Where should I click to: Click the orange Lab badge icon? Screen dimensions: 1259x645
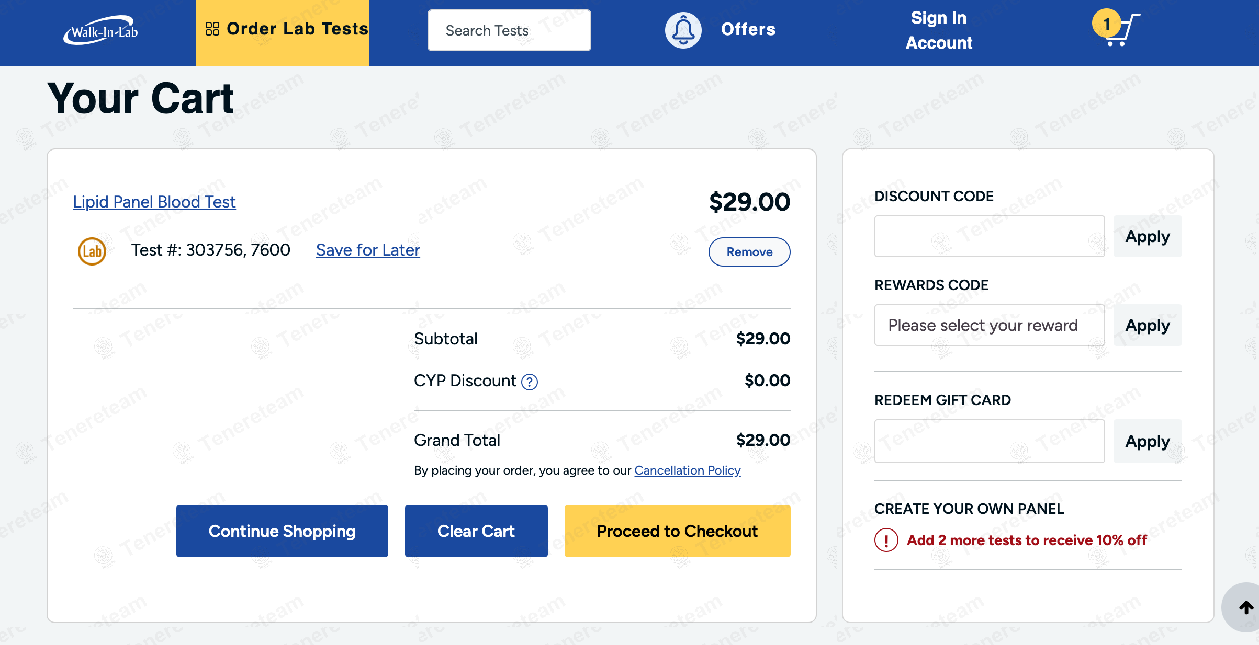point(92,251)
